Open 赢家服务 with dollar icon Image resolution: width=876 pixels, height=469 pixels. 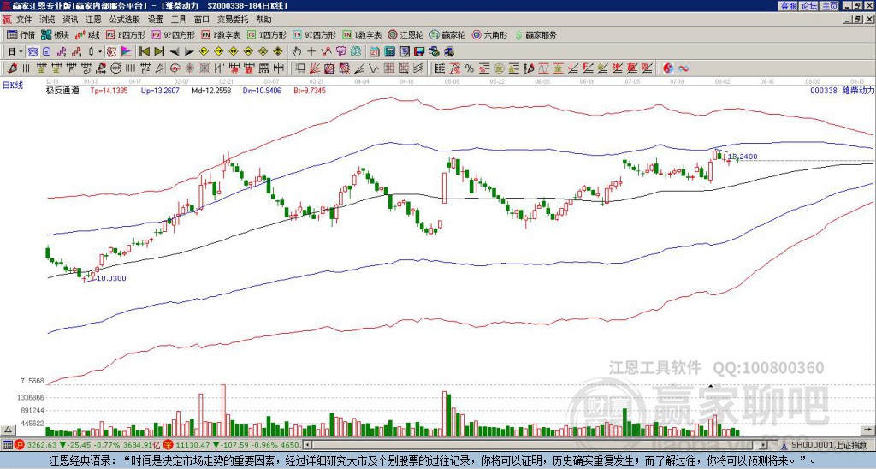[536, 35]
